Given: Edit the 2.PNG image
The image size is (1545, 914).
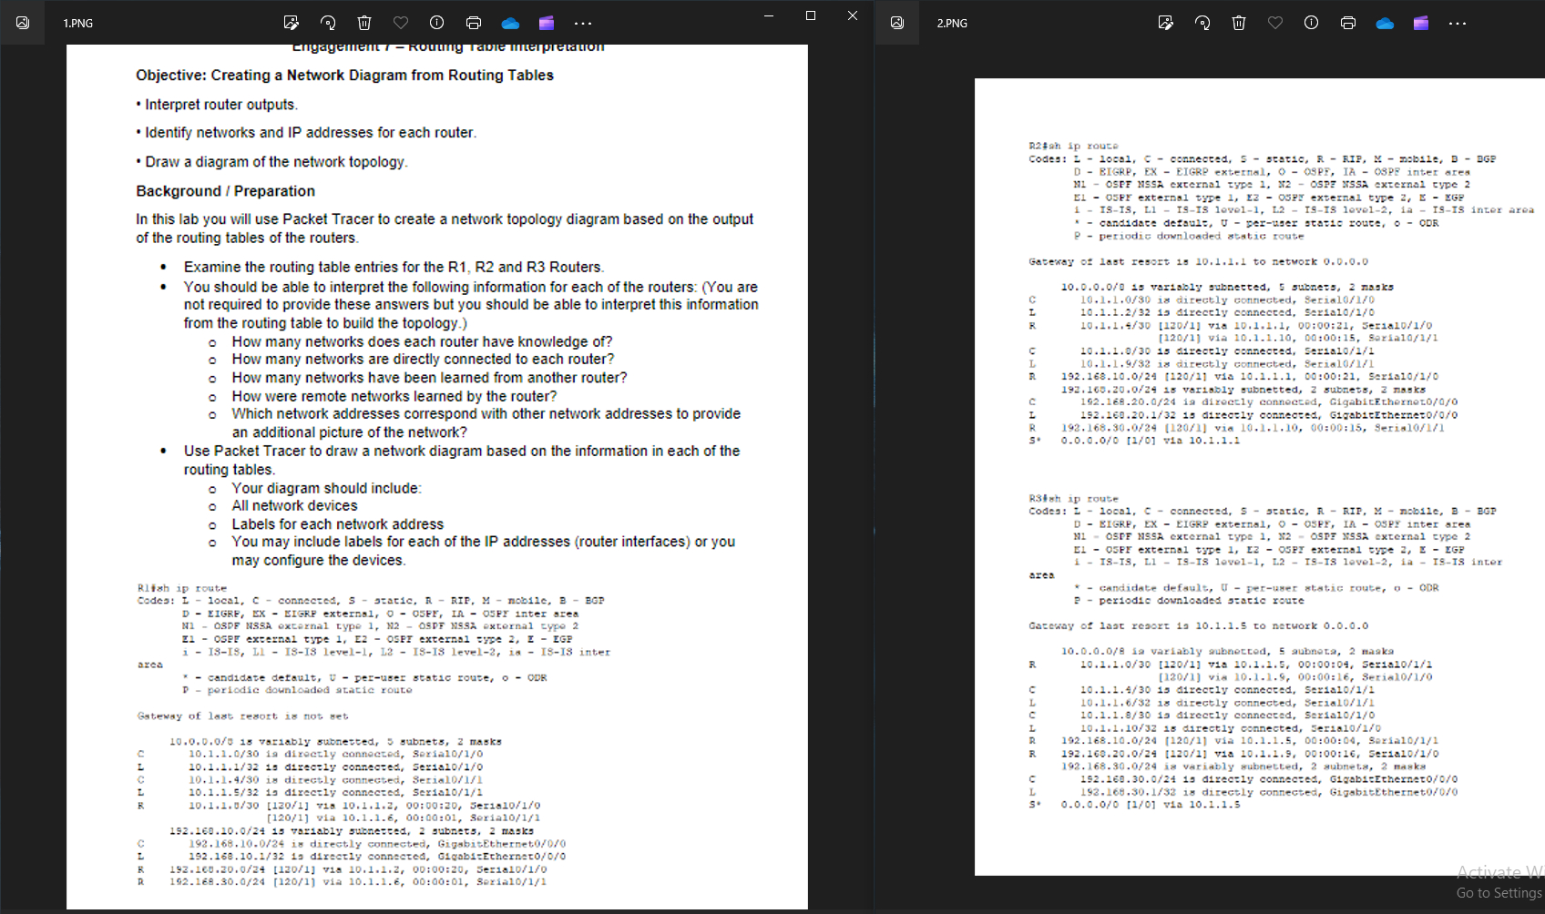Looking at the screenshot, I should [1166, 23].
